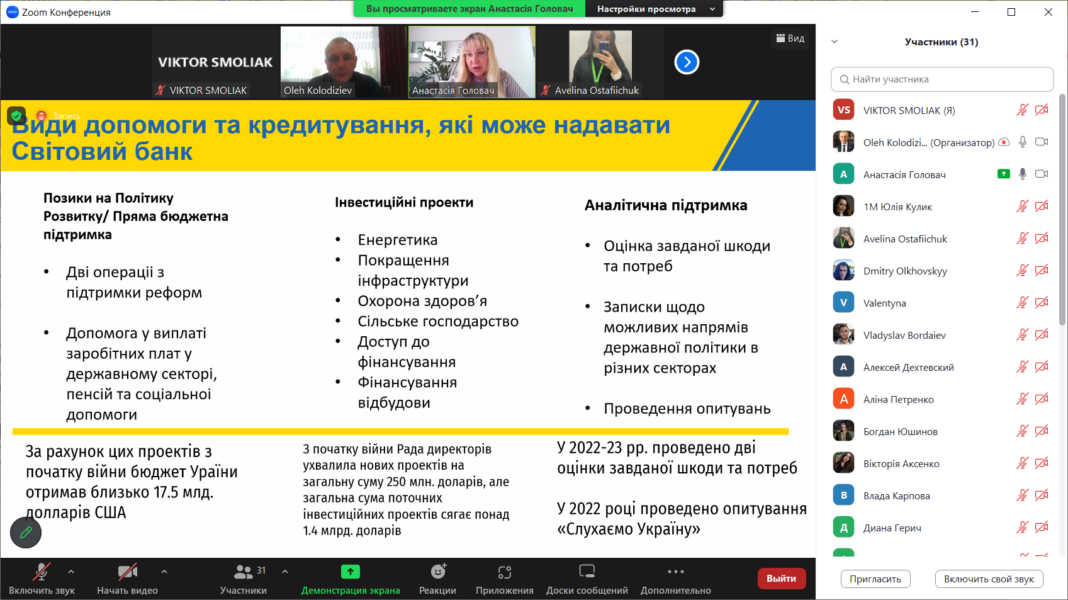The height and width of the screenshot is (600, 1068).
Task: Expand participants options arrow in toolbar
Action: (x=285, y=572)
